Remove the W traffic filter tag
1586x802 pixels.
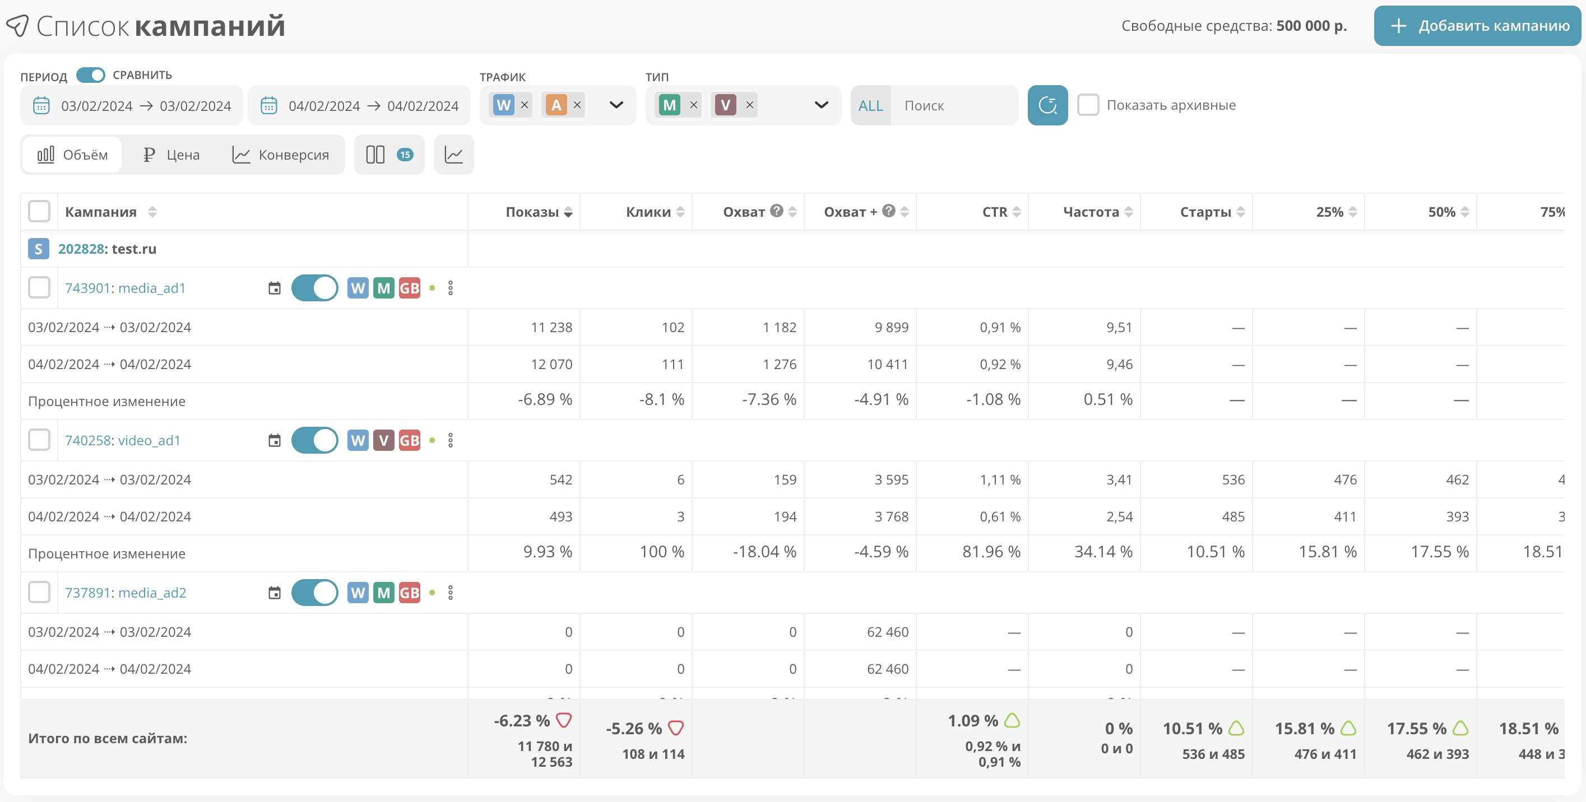[525, 105]
